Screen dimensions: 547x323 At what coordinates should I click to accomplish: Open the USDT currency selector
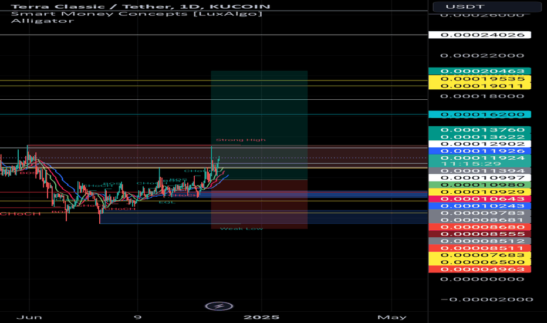487,6
